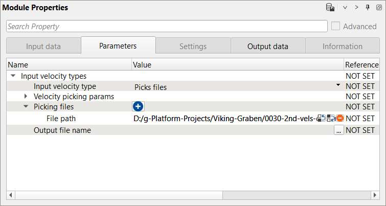Collapse the Picking files node
This screenshot has height=206, width=386.
point(26,107)
